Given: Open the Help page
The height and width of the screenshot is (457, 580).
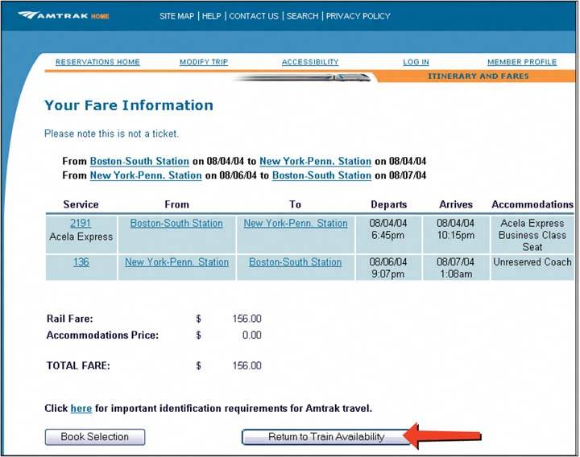Looking at the screenshot, I should [x=211, y=16].
